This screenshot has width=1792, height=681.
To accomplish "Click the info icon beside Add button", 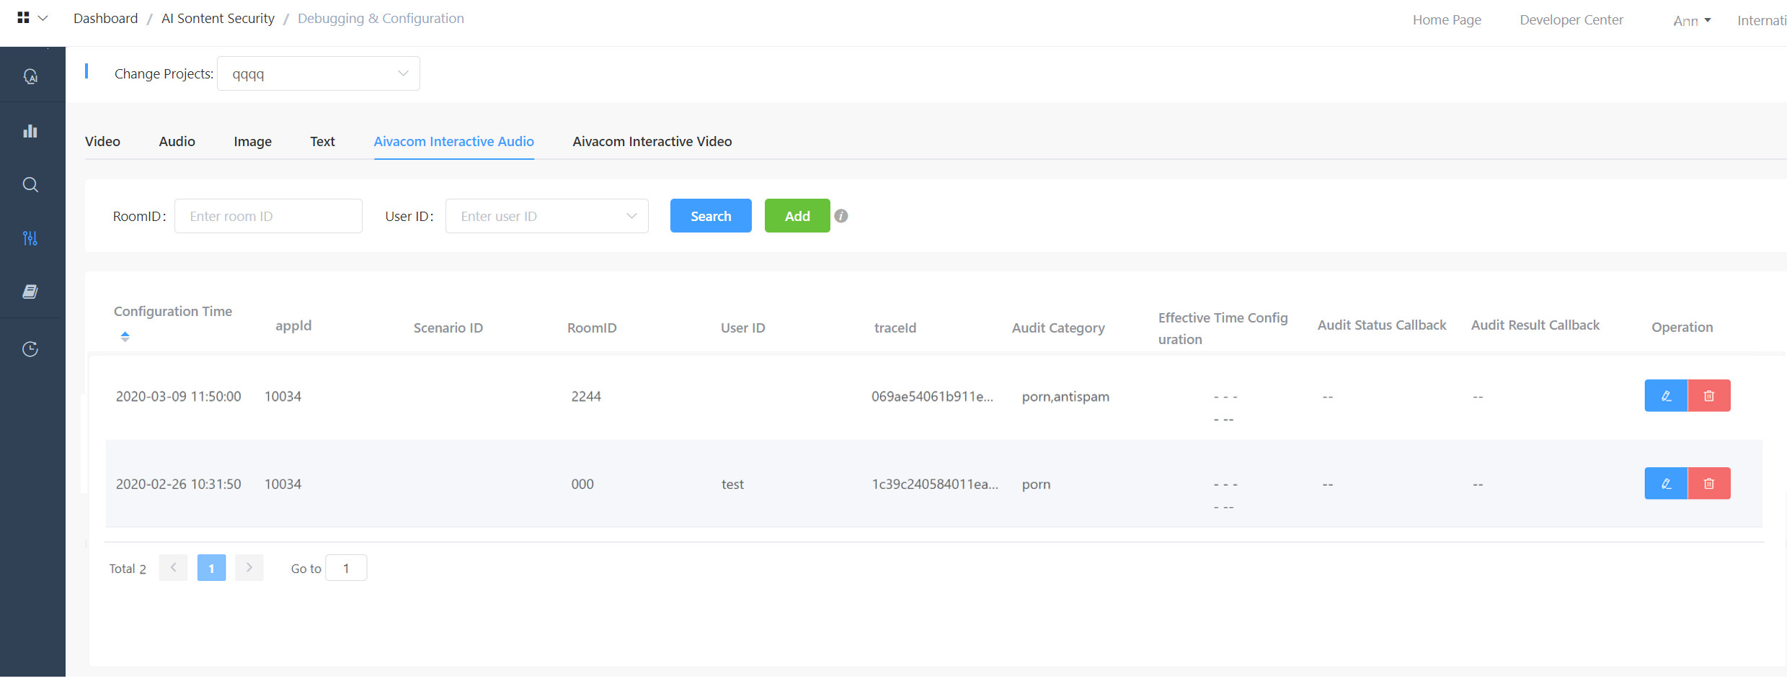I will [x=840, y=216].
